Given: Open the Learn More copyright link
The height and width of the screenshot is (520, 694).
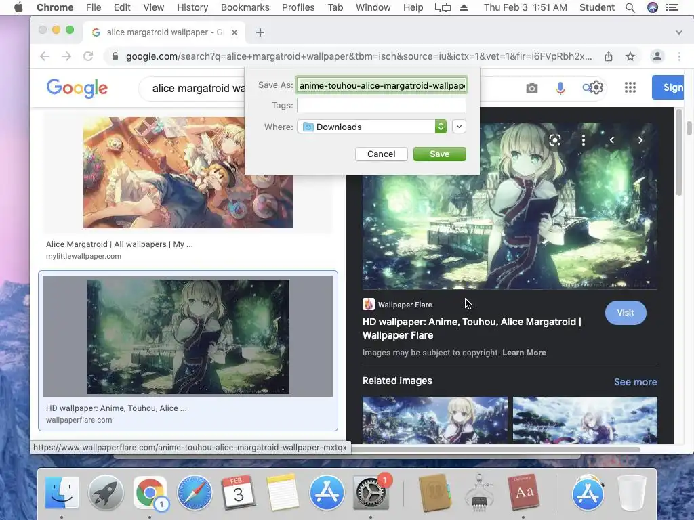Looking at the screenshot, I should point(524,353).
